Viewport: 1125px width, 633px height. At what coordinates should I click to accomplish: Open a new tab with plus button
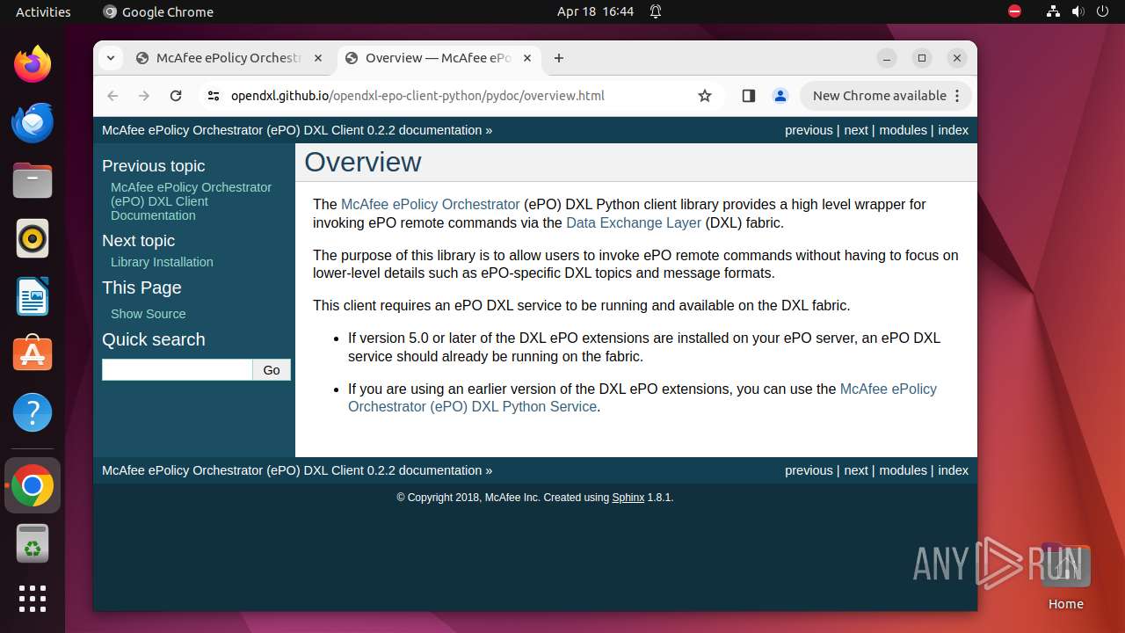559,58
